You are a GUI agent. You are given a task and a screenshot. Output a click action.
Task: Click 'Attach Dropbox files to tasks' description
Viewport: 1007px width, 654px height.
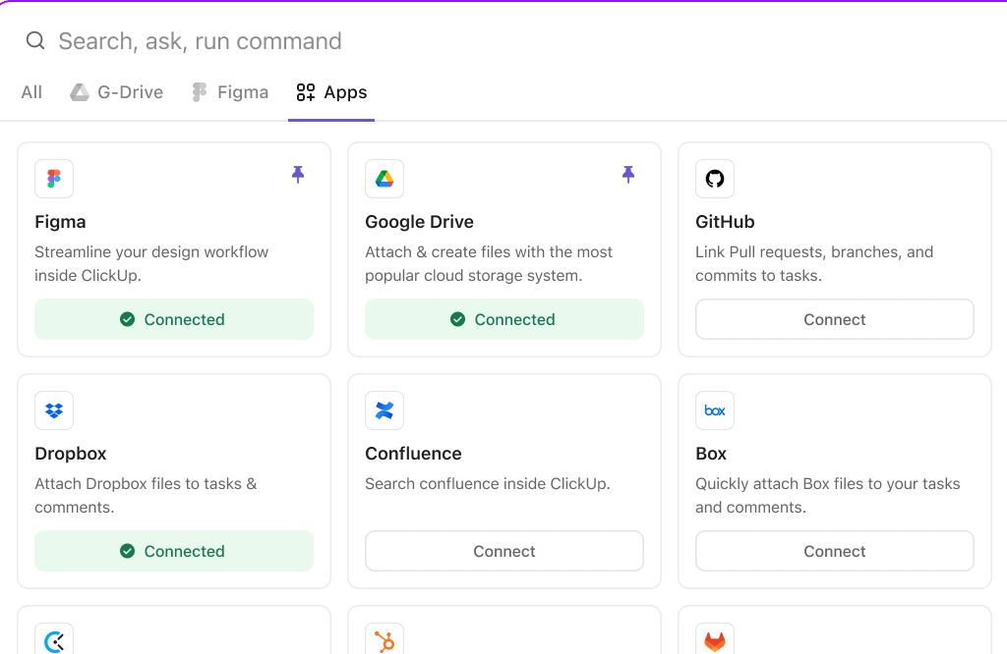[x=146, y=495]
